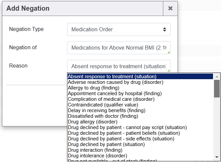Pick Drug declined - side effects
The width and height of the screenshot is (221, 162).
[x=121, y=139]
